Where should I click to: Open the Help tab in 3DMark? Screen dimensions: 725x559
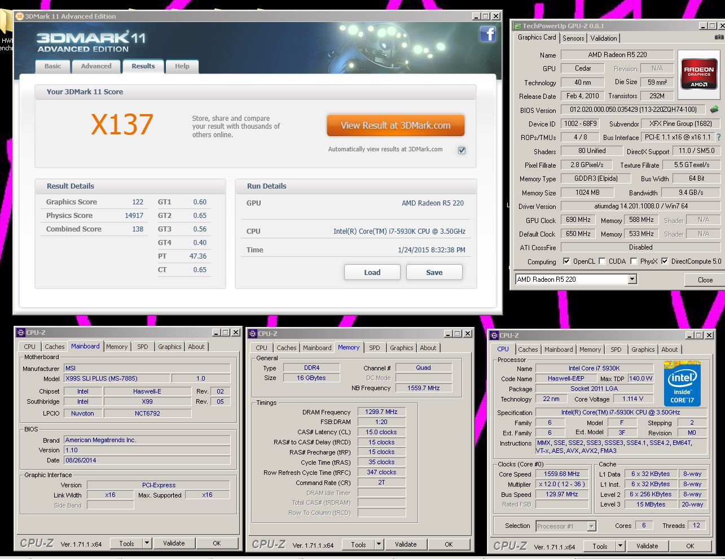[182, 66]
